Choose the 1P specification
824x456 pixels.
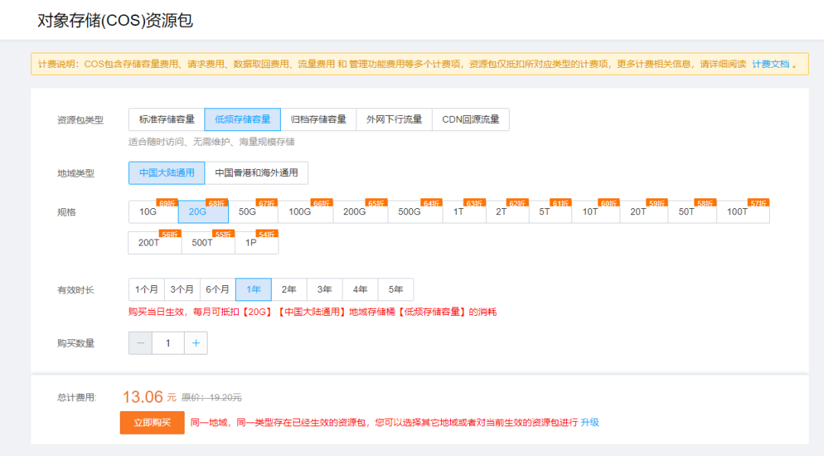(256, 242)
